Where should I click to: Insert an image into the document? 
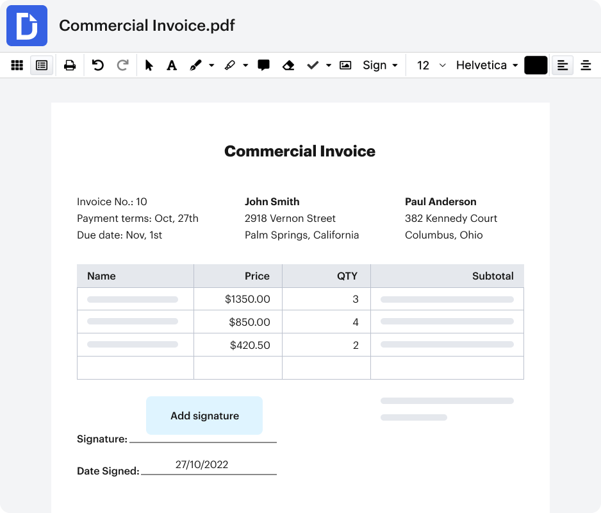point(345,65)
